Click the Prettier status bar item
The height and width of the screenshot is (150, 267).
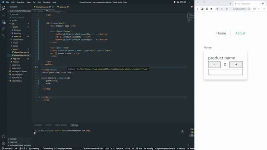(x=191, y=148)
